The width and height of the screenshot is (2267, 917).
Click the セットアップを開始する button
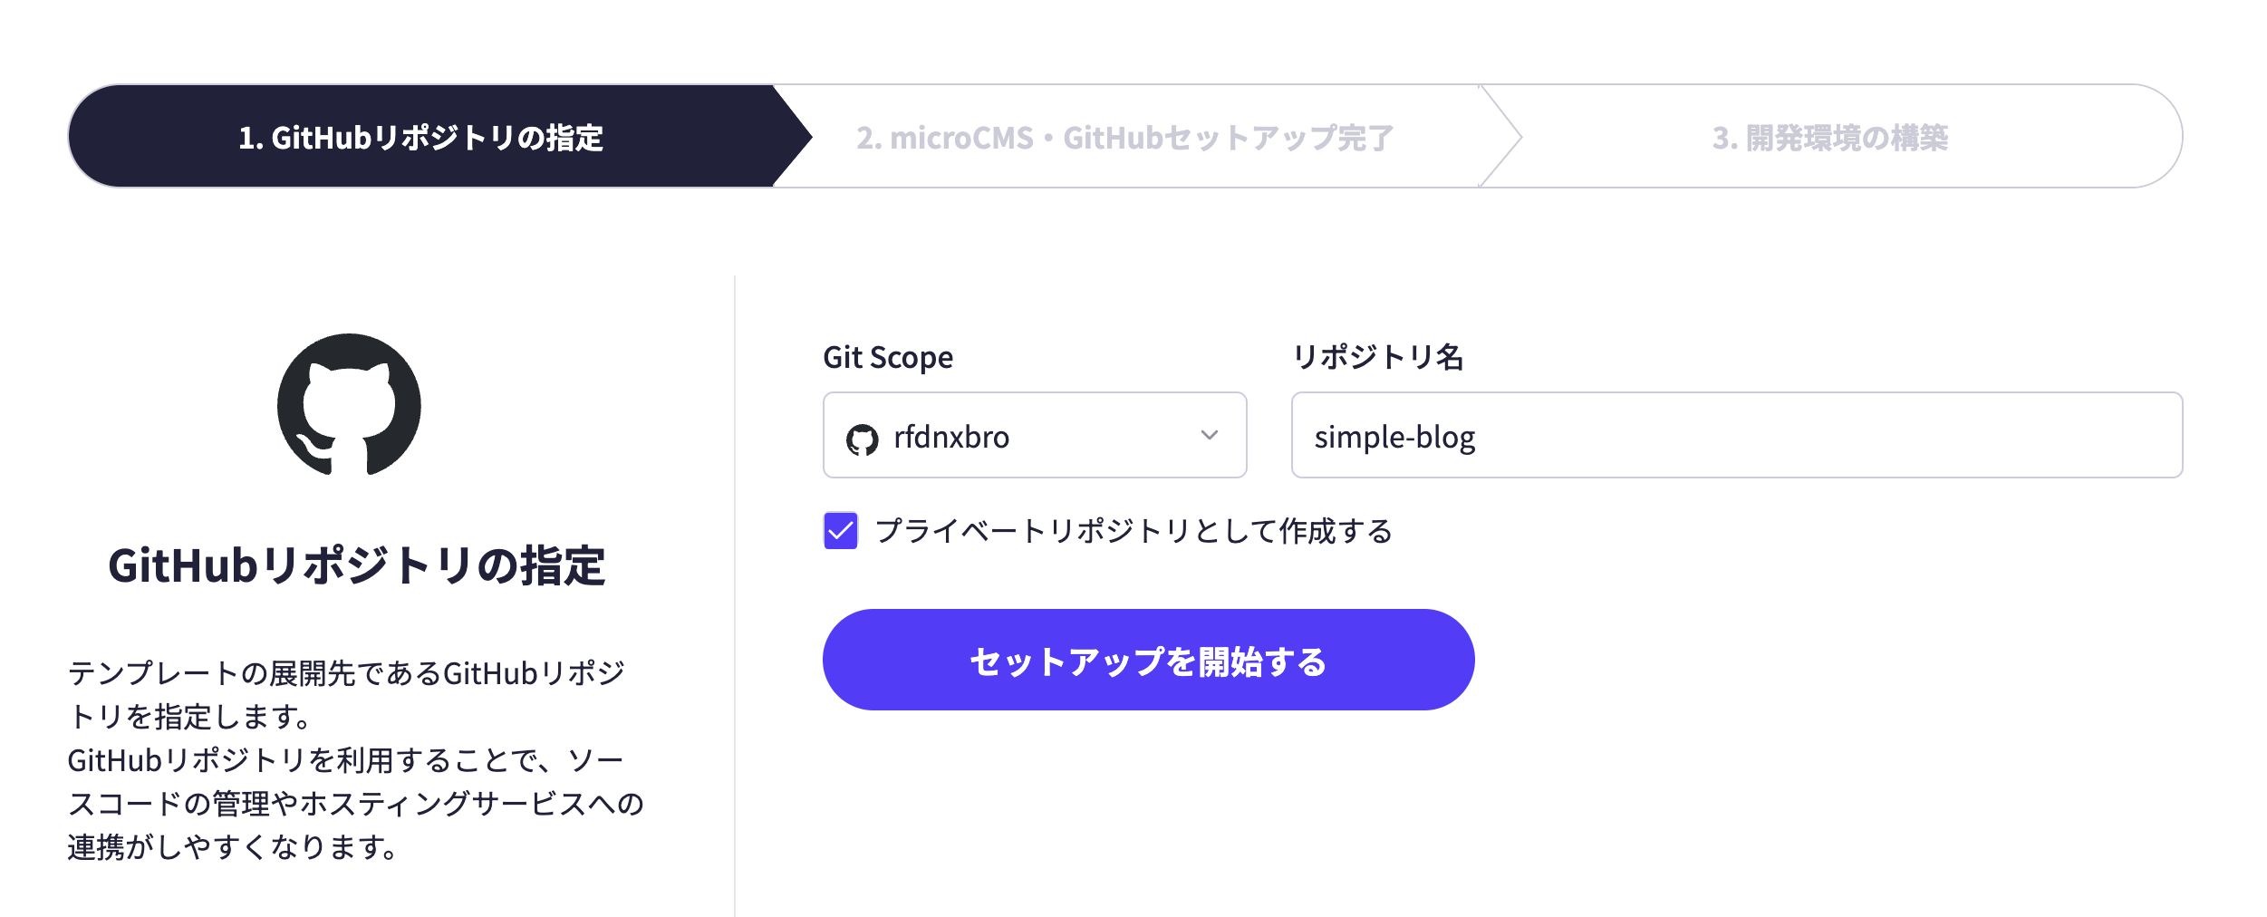pyautogui.click(x=1148, y=660)
